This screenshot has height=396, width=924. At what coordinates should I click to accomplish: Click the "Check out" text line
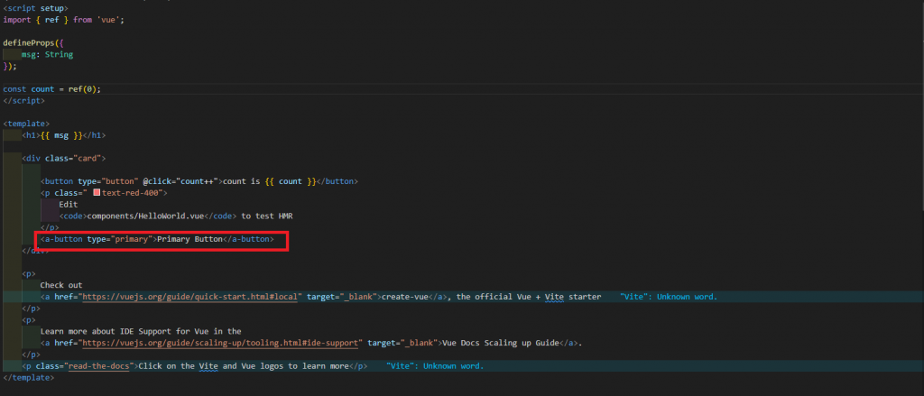tap(61, 285)
